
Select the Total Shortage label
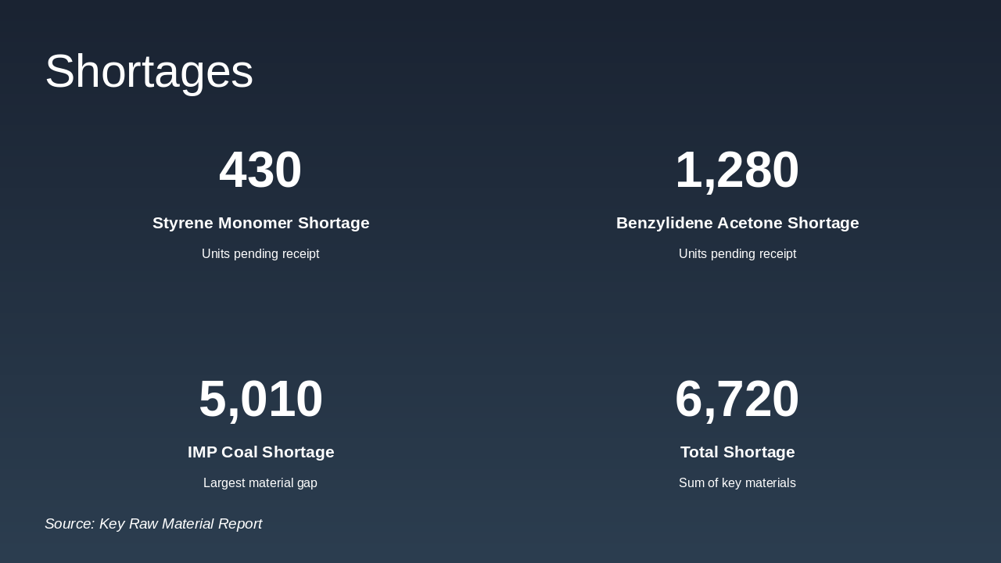[737, 452]
